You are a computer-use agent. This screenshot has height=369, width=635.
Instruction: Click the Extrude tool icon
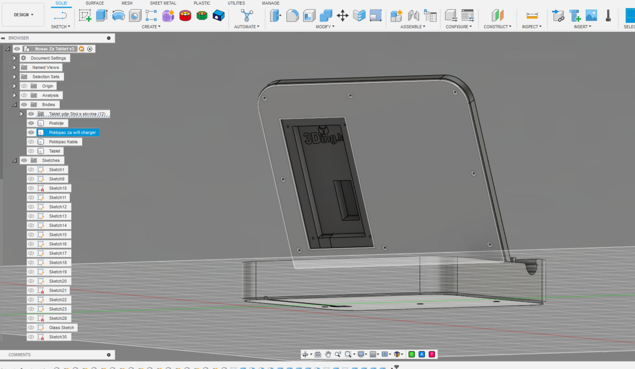(x=102, y=15)
